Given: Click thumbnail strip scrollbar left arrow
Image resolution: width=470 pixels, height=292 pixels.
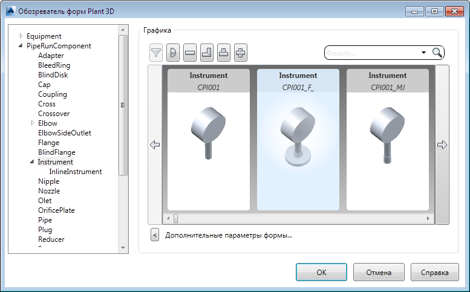Looking at the screenshot, I should [x=168, y=219].
